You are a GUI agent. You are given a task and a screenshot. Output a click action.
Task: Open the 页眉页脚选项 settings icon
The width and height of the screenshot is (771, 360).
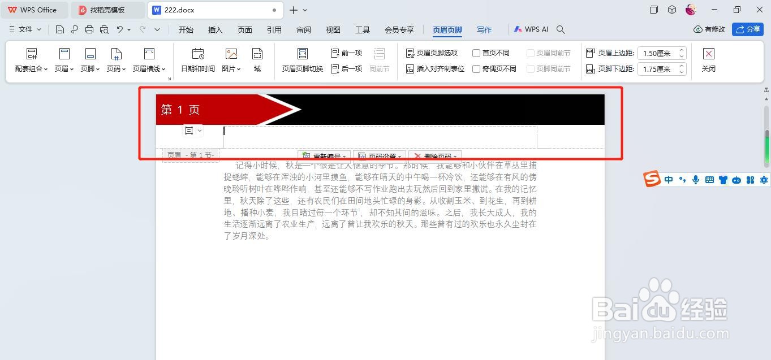[411, 53]
